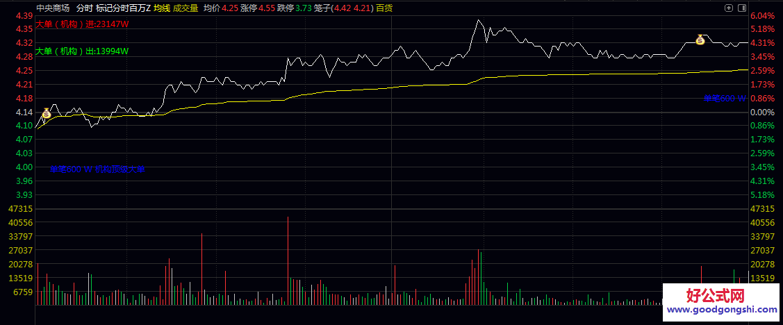Click the 标记分时百万Z indicator name
Image resolution: width=783 pixels, height=325 pixels.
tap(124, 8)
